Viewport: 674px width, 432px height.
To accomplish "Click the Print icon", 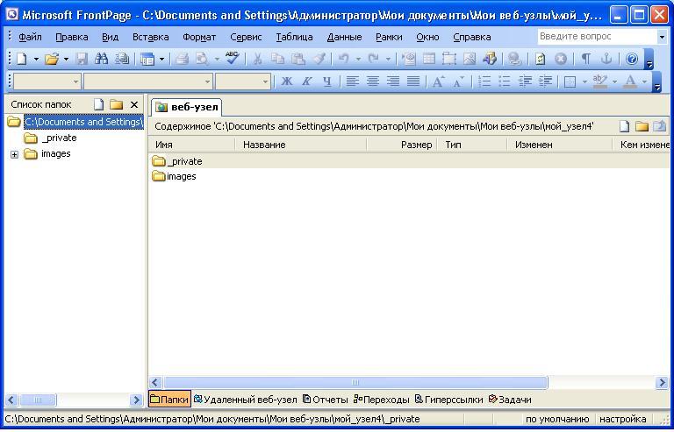I will click(x=183, y=59).
